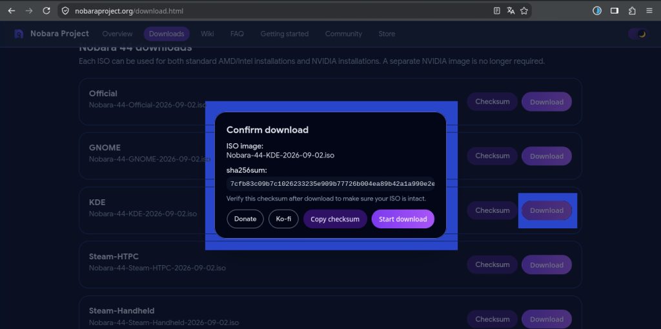Open the translate page icon
The height and width of the screenshot is (329, 661).
pos(511,11)
